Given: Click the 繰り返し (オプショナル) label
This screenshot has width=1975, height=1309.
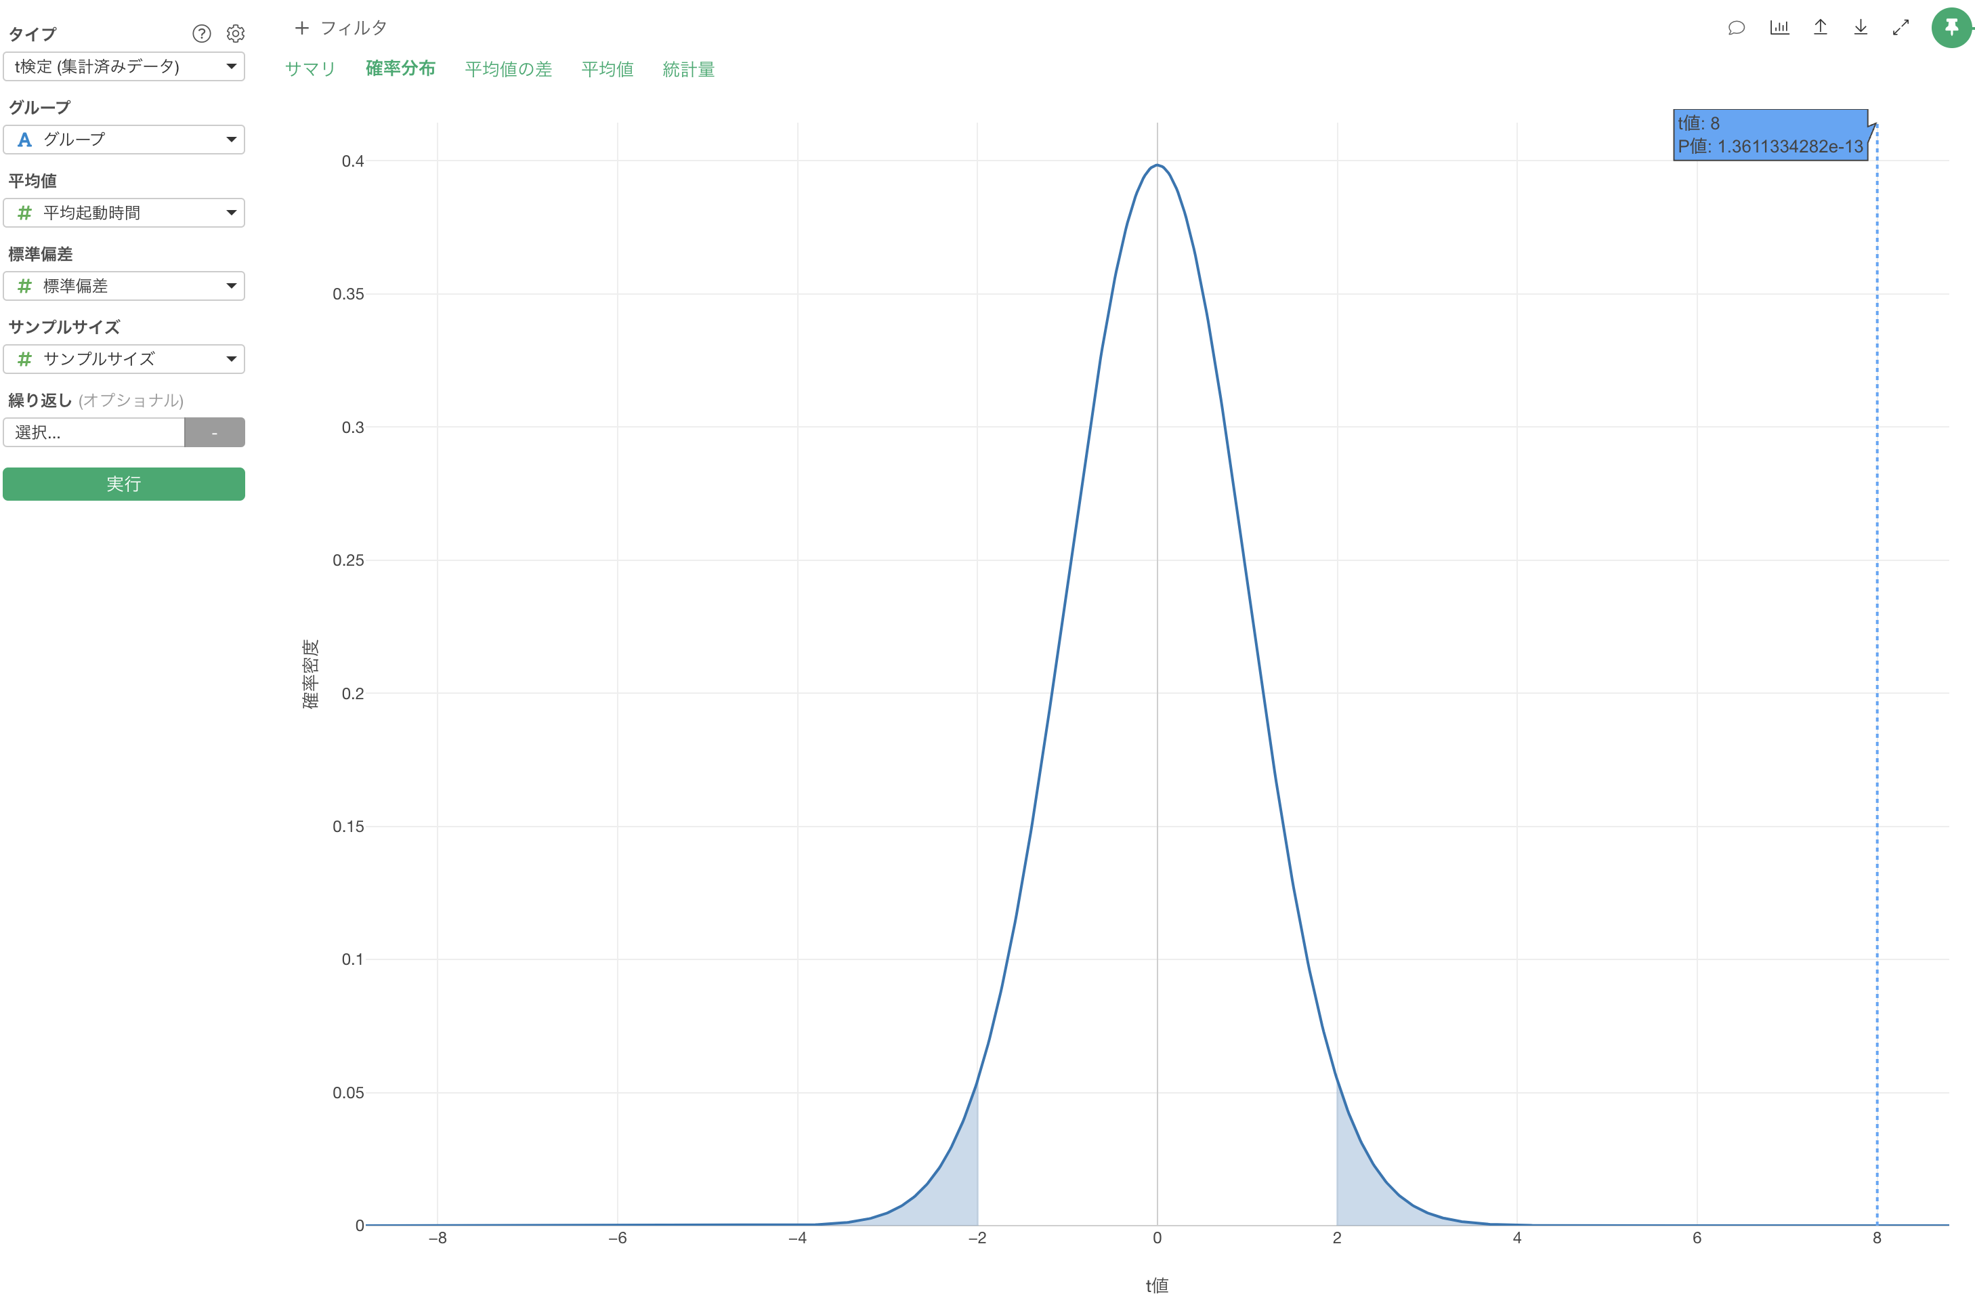Looking at the screenshot, I should (96, 400).
